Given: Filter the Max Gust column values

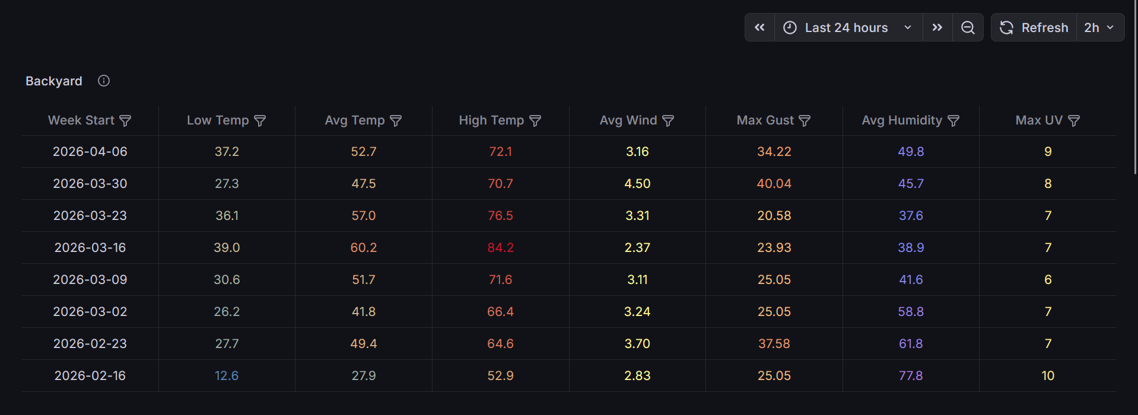Looking at the screenshot, I should (805, 121).
